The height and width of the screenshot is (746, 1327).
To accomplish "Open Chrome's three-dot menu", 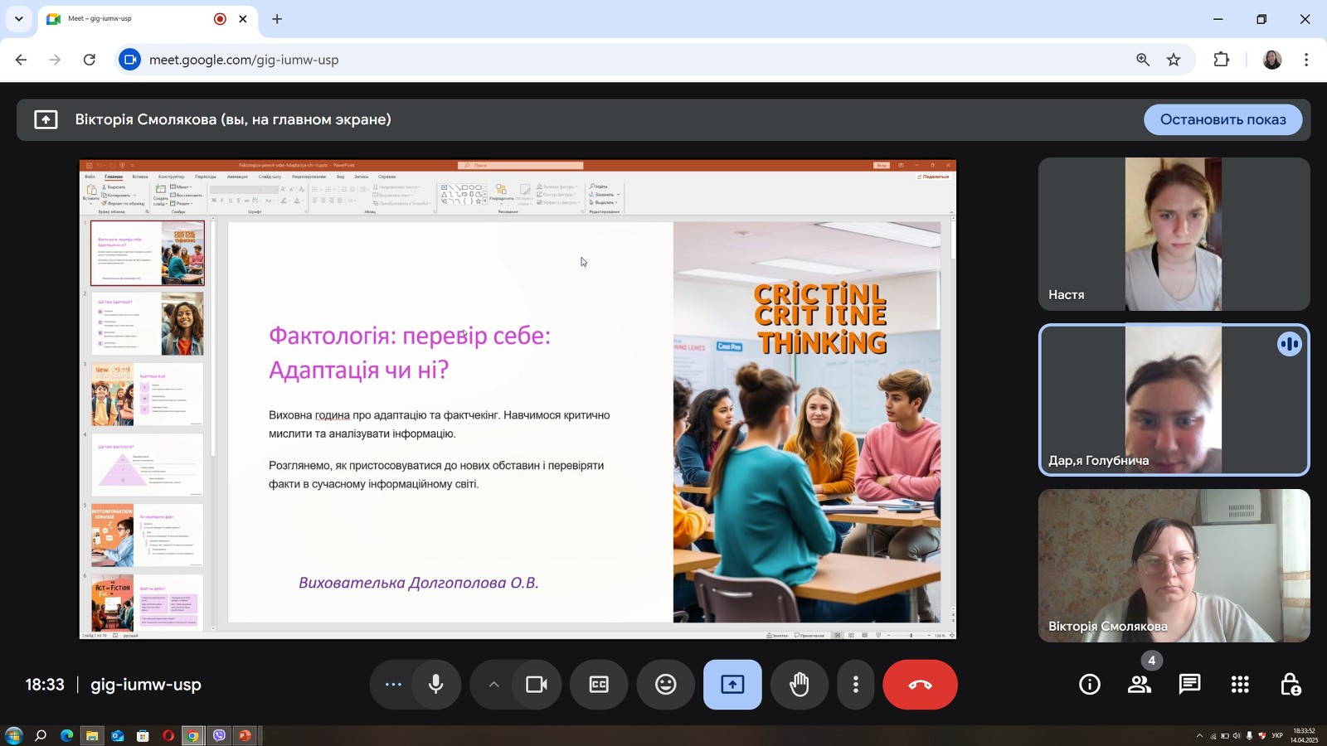I will click(x=1306, y=60).
